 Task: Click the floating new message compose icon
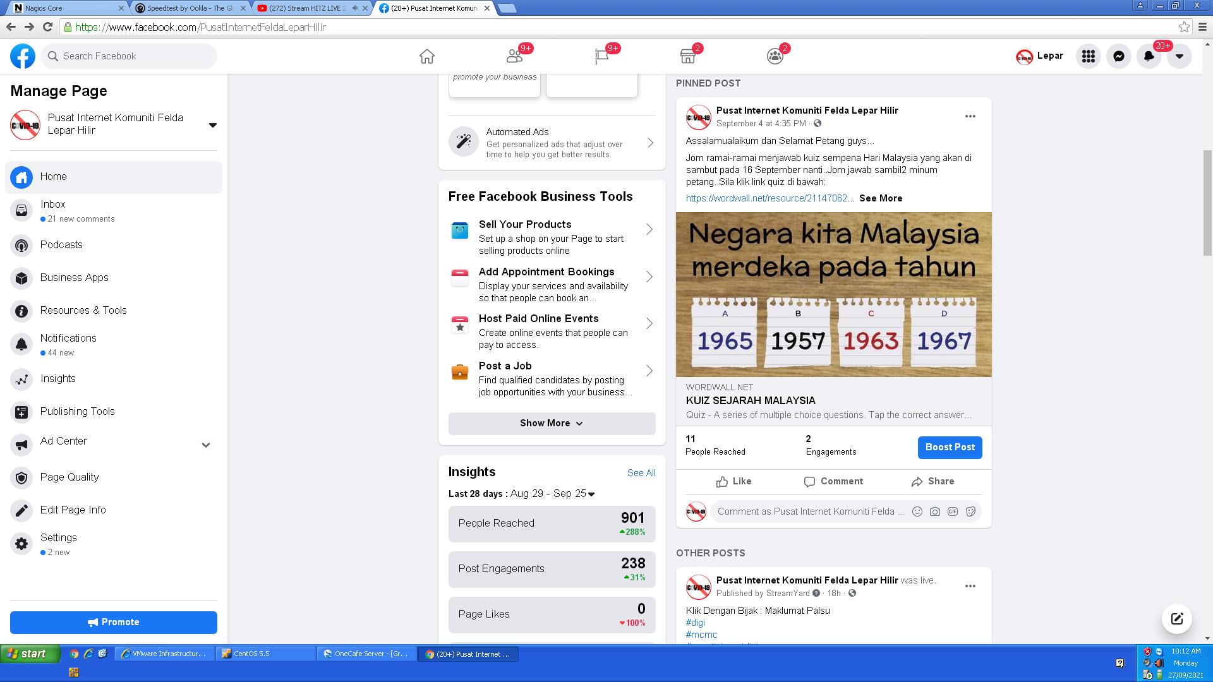point(1177,619)
